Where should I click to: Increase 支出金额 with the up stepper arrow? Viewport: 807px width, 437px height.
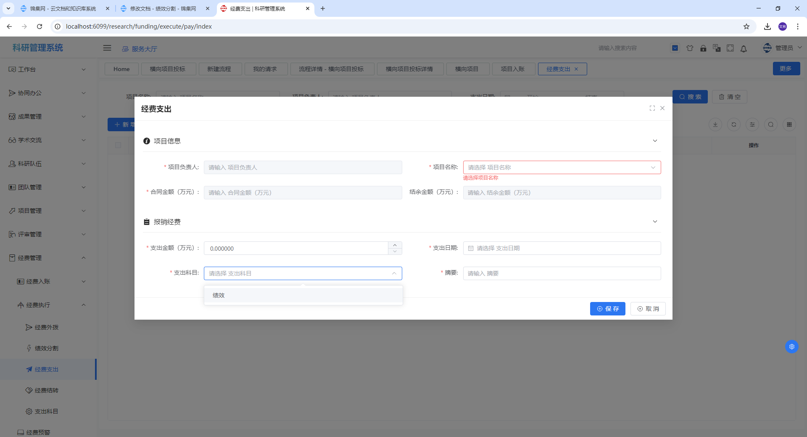(x=395, y=245)
